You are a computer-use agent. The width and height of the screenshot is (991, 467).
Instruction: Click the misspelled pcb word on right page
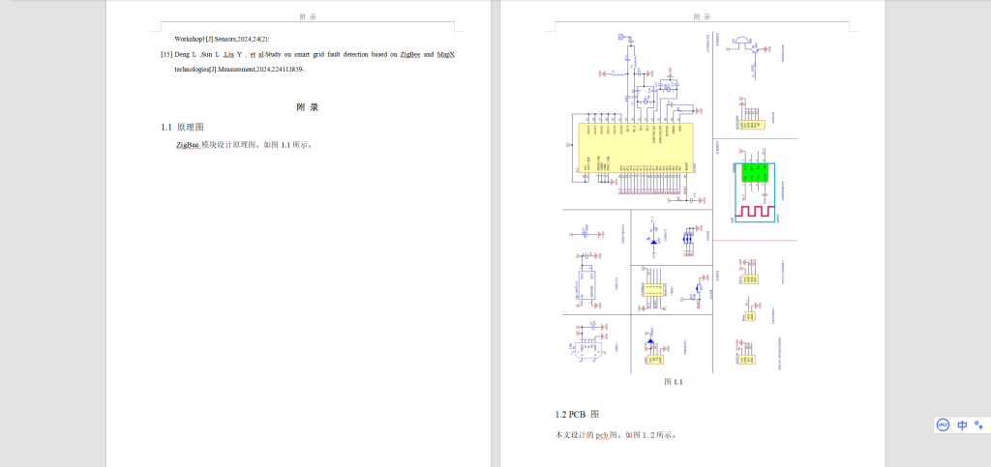(x=606, y=435)
